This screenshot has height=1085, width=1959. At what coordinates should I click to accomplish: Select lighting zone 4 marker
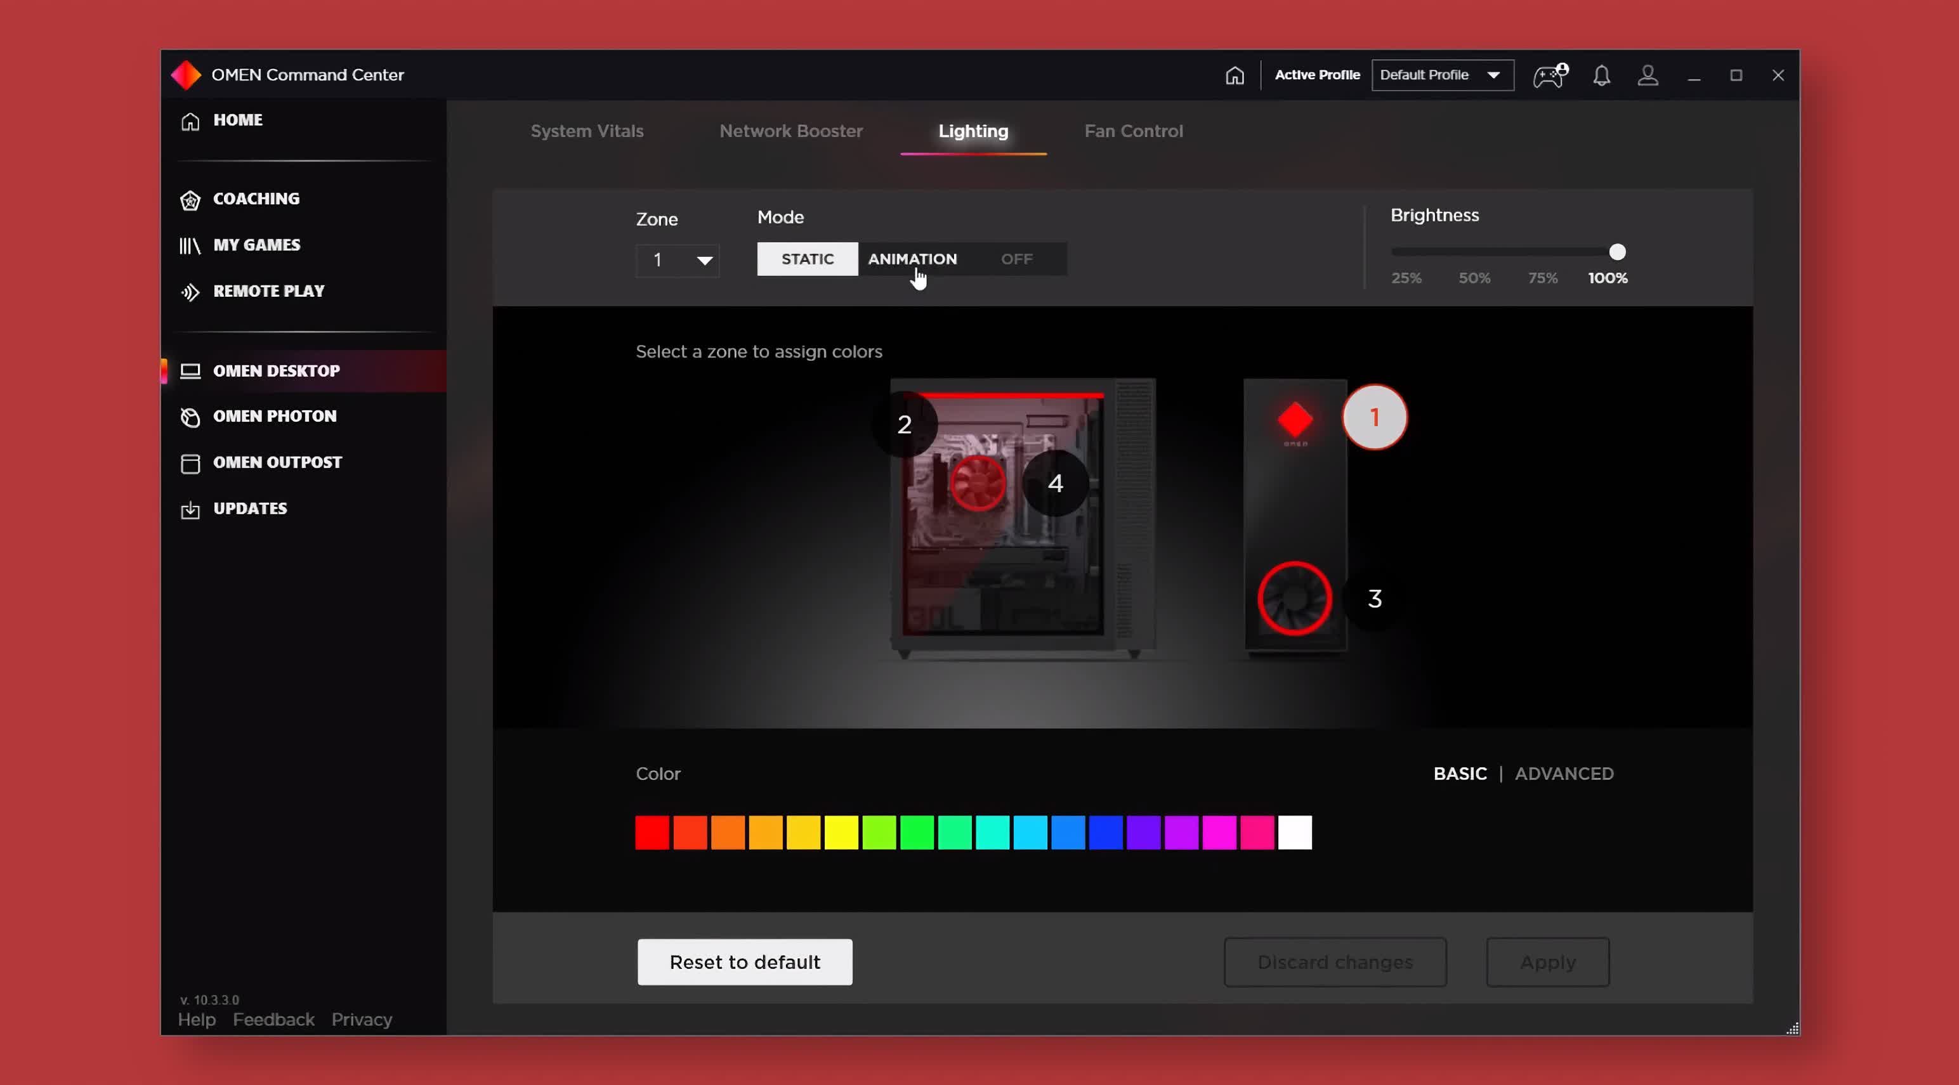1055,483
